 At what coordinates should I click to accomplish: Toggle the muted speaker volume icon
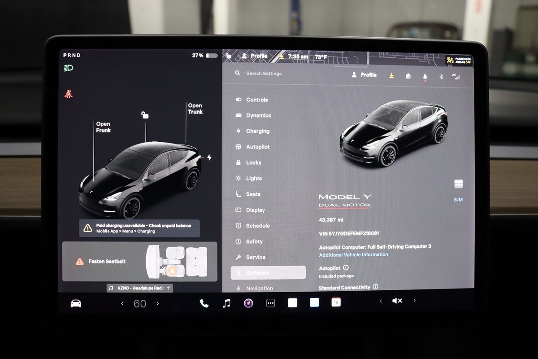(397, 301)
